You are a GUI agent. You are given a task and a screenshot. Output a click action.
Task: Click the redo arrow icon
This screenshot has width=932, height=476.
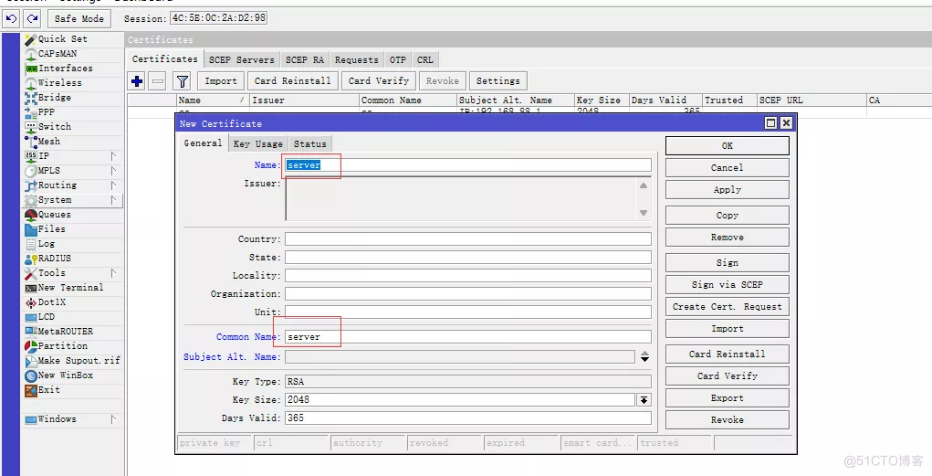pos(32,18)
